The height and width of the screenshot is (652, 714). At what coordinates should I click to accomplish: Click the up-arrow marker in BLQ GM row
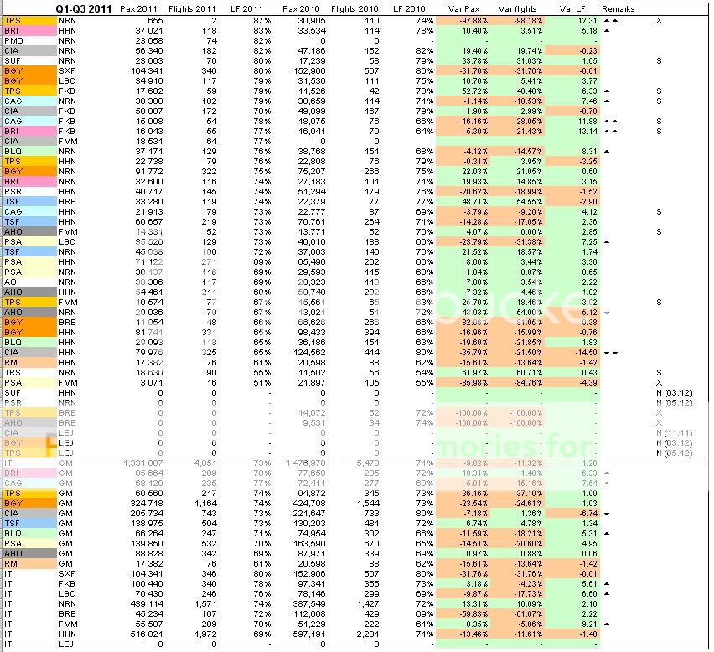pyautogui.click(x=605, y=532)
